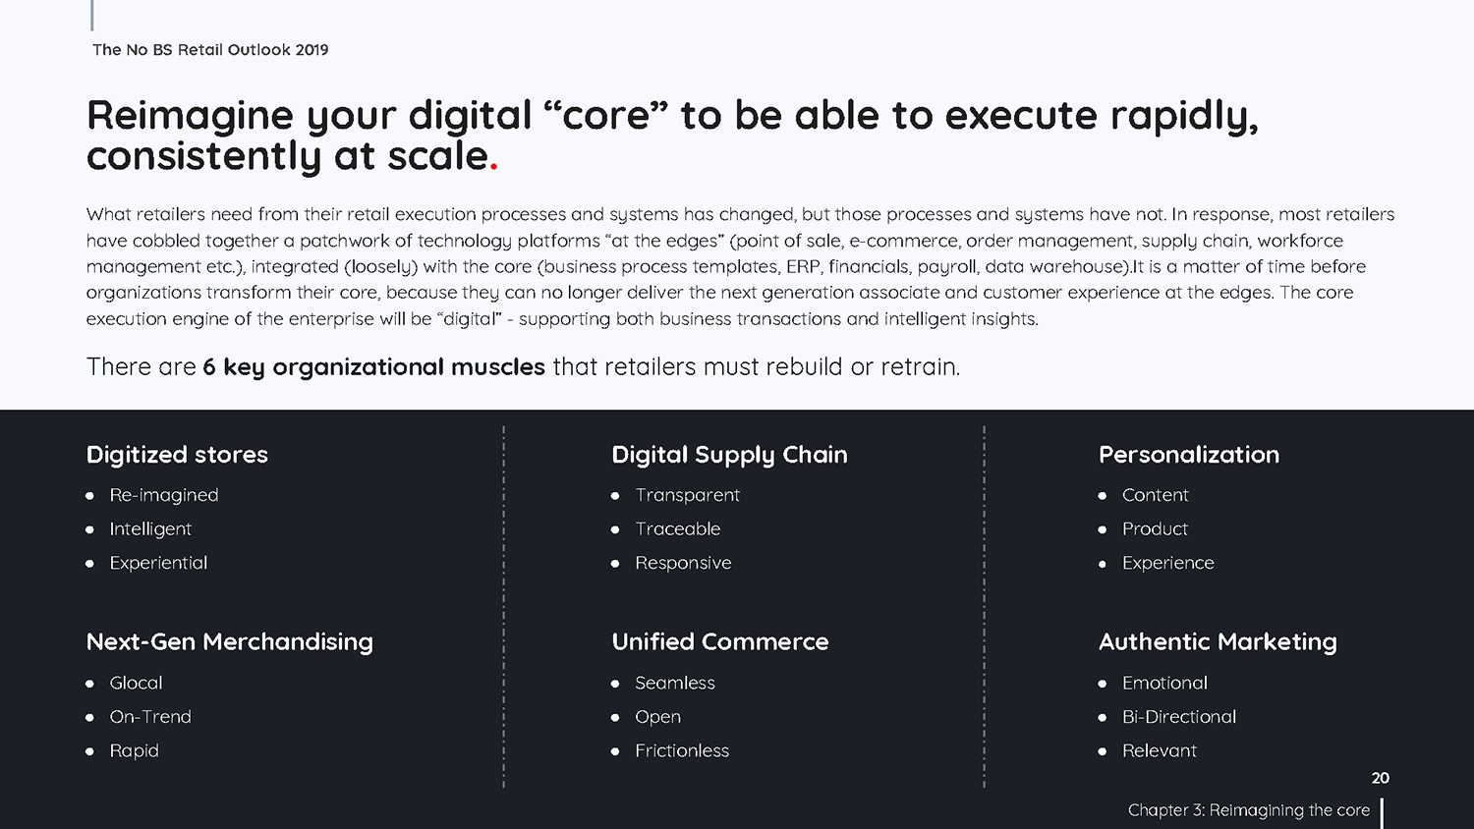Click the 'Unified Commerce' heading
1474x829 pixels.
pos(720,641)
